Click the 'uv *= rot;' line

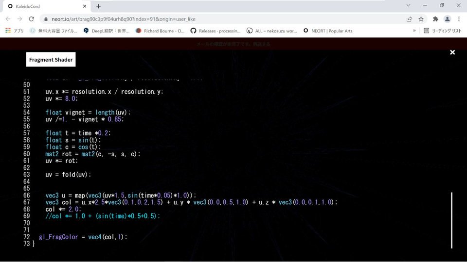coord(61,161)
